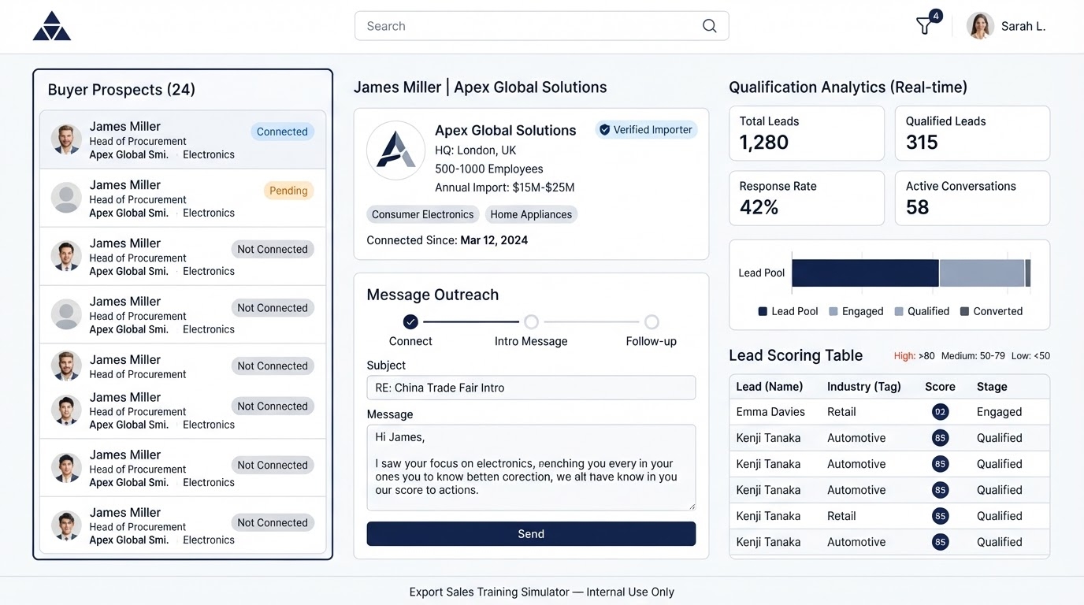The width and height of the screenshot is (1084, 605).
Task: Click placeholder avatar of Pending James Miller
Action: [66, 198]
